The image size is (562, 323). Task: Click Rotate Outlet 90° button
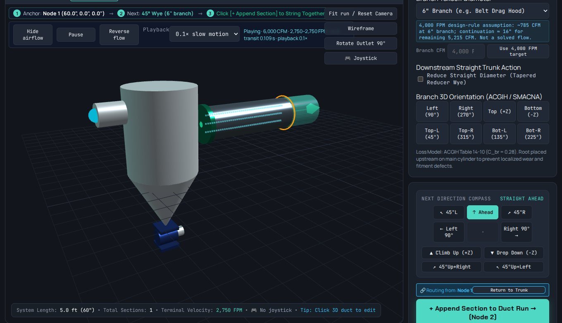pos(361,43)
